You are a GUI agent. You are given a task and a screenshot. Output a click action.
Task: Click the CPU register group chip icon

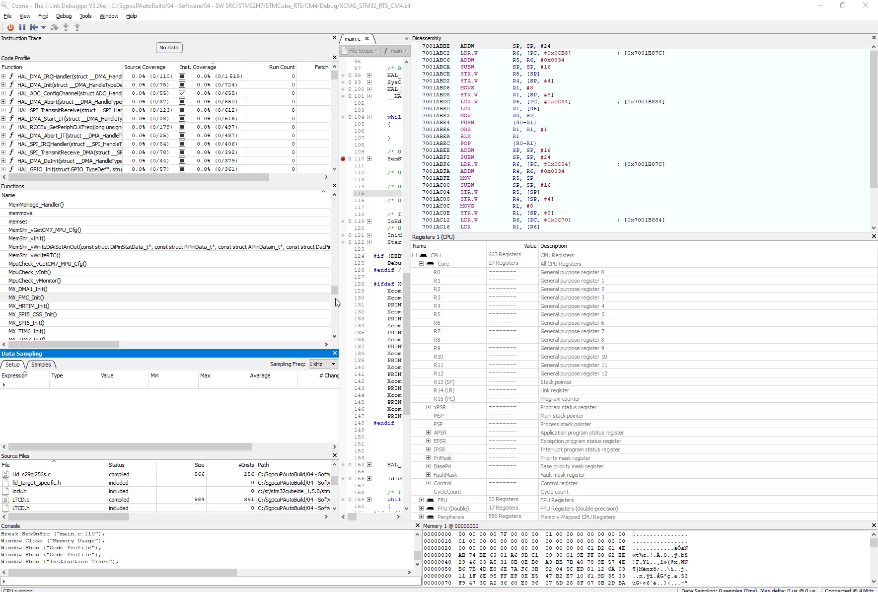(x=424, y=255)
